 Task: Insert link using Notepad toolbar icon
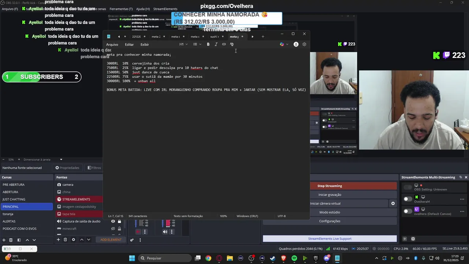(x=224, y=44)
